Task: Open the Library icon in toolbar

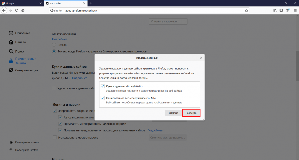Action: (275, 10)
